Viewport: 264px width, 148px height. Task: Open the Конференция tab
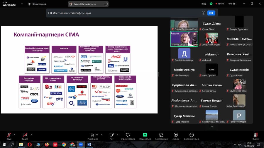coord(37,4)
